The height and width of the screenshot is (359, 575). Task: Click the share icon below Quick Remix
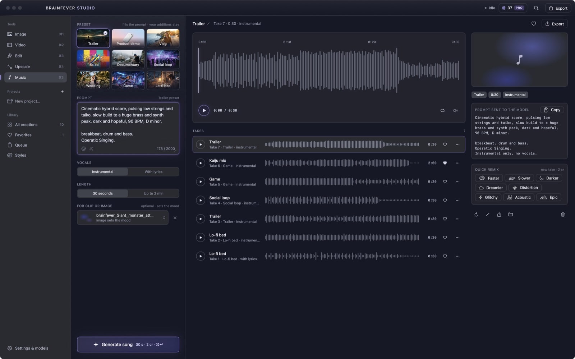coord(499,215)
